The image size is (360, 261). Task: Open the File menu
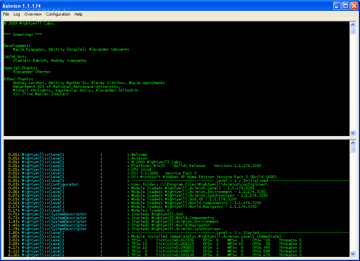pos(6,14)
